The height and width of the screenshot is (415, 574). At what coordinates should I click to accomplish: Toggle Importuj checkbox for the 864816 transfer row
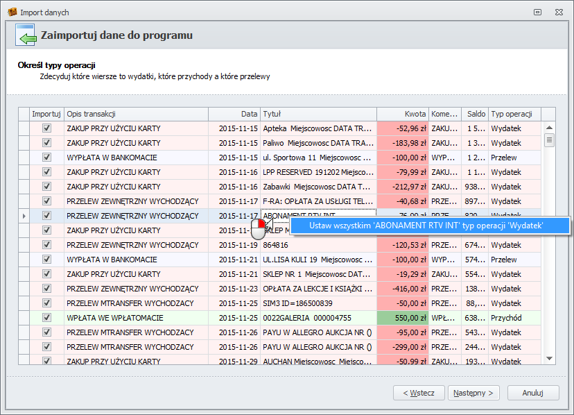[x=47, y=245]
